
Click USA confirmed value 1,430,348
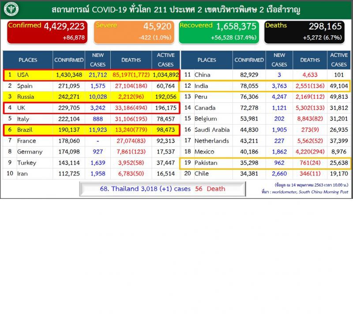pyautogui.click(x=69, y=75)
